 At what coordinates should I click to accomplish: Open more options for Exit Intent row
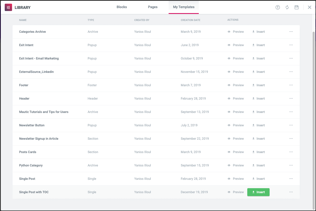click(291, 45)
